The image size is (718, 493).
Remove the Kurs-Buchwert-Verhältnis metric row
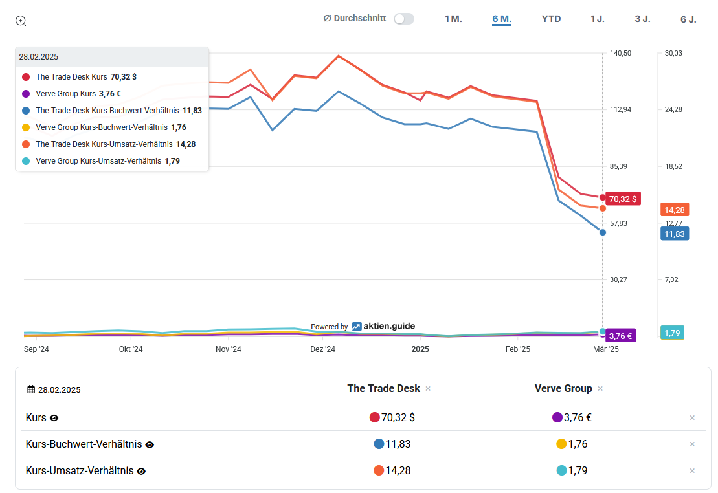[x=692, y=444]
